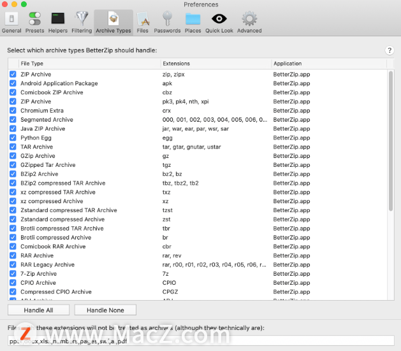Select xz compressed TAR Archive row
The height and width of the screenshot is (351, 401).
click(198, 192)
